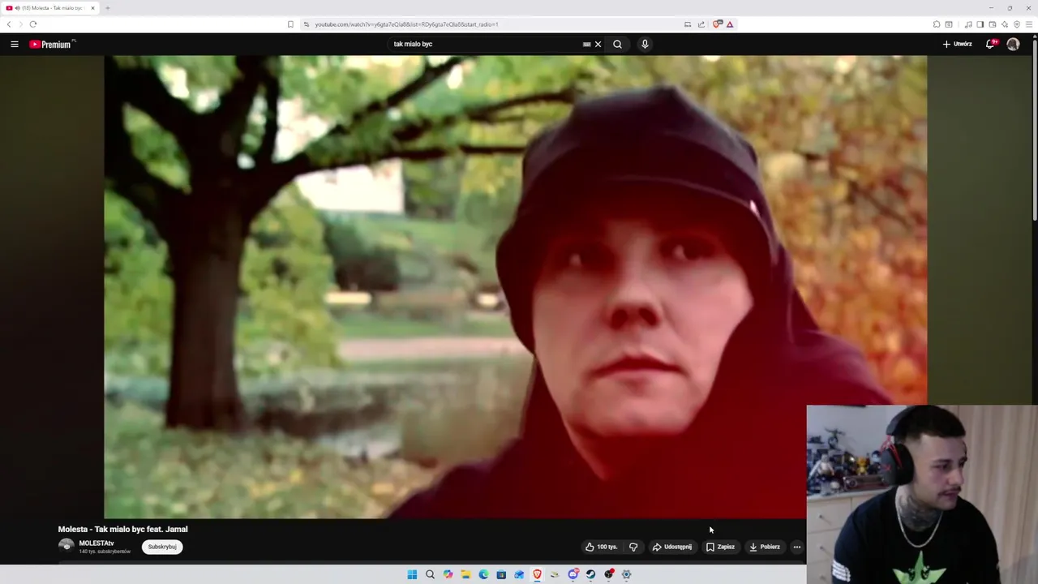The width and height of the screenshot is (1038, 584).
Task: Dislike the video with thumbs down
Action: click(x=633, y=547)
